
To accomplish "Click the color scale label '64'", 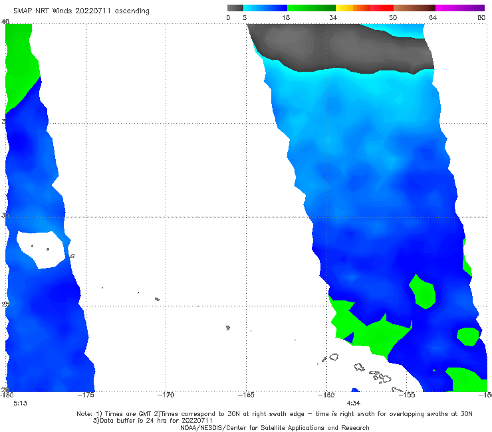I will 433,17.
